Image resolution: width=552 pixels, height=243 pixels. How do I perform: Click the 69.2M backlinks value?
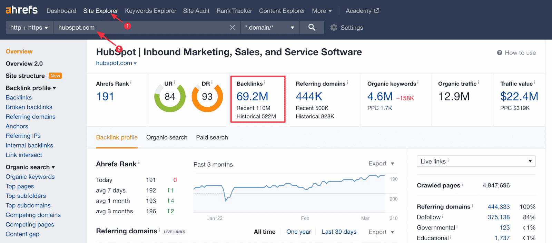[x=252, y=96]
